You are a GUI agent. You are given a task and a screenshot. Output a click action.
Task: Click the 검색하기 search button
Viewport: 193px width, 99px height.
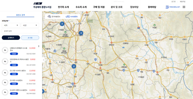coord(11,38)
